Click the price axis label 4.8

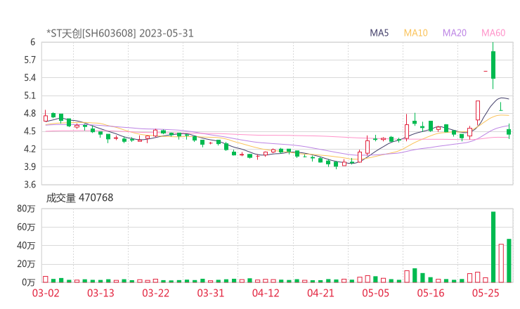[30, 113]
